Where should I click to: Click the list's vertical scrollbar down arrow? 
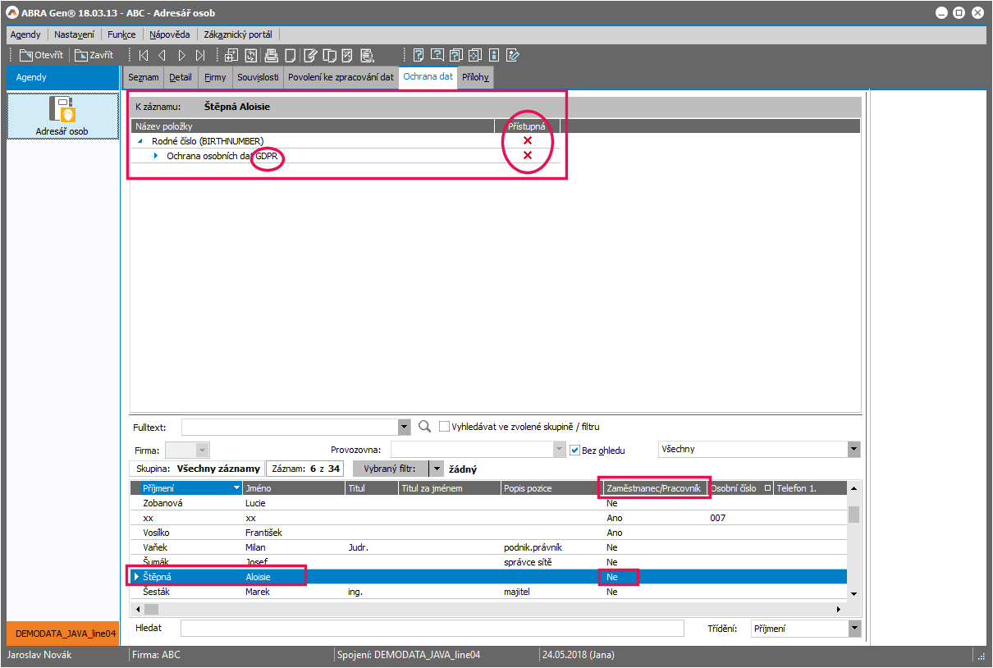853,593
